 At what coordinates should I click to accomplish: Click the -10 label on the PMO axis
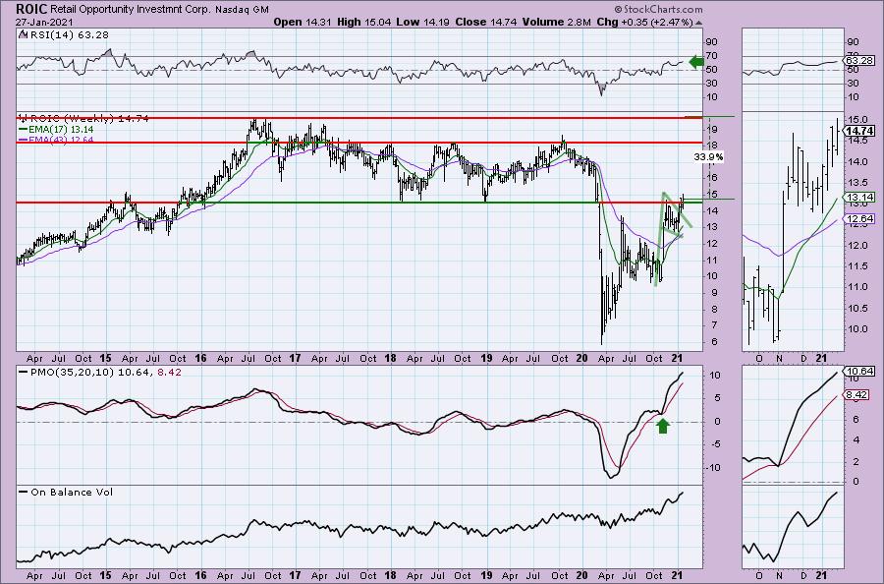pos(713,467)
